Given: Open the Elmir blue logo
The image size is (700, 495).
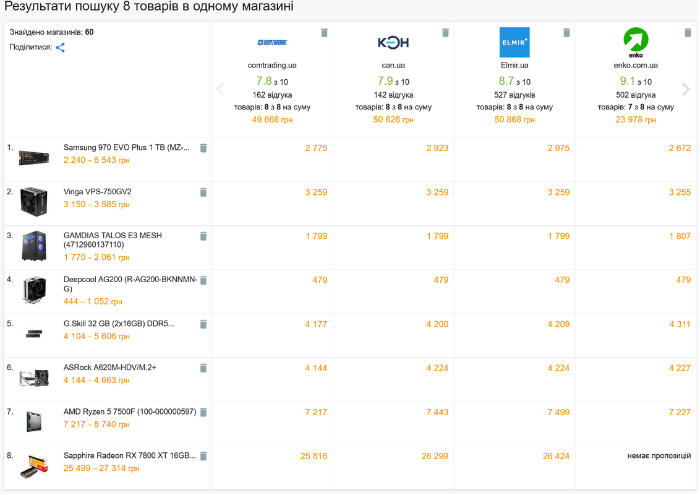Looking at the screenshot, I should (x=515, y=43).
